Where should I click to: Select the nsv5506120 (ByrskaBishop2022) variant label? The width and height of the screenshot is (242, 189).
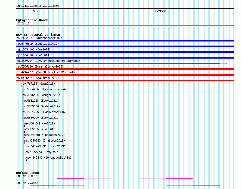(40, 66)
